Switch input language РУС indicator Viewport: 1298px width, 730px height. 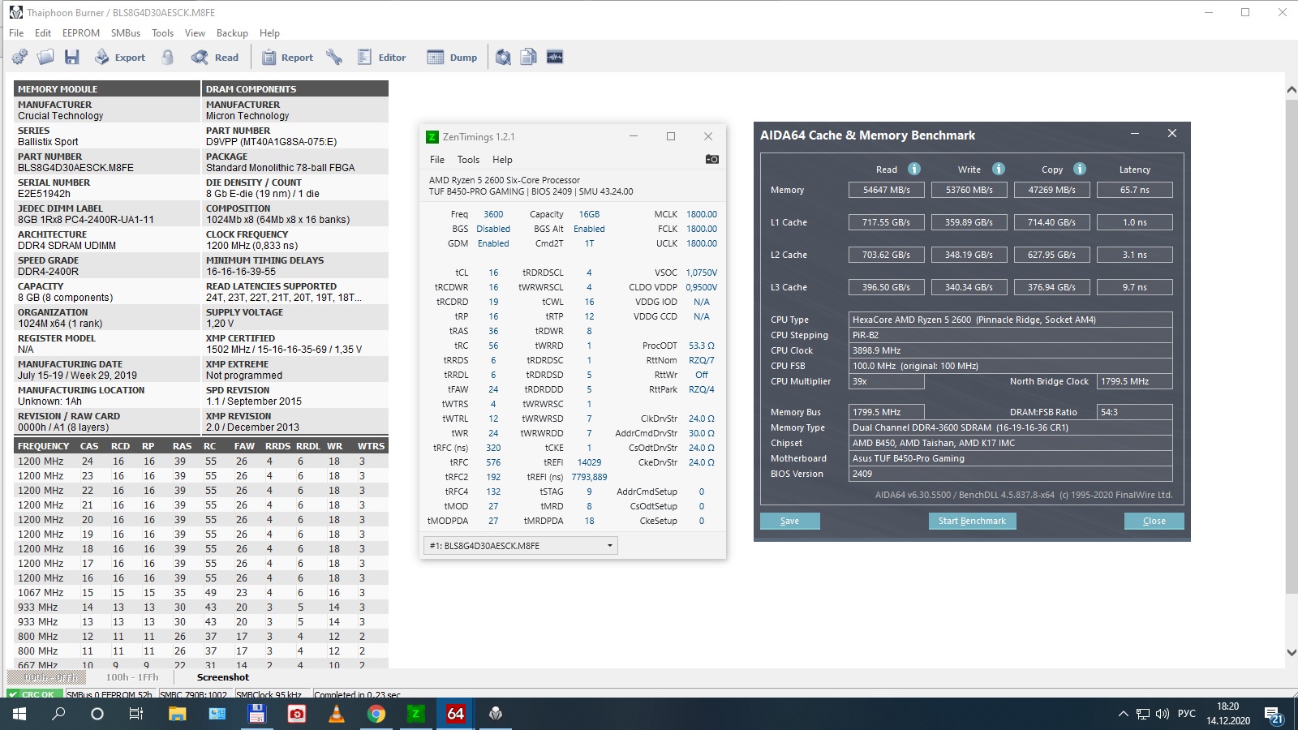pyautogui.click(x=1187, y=714)
